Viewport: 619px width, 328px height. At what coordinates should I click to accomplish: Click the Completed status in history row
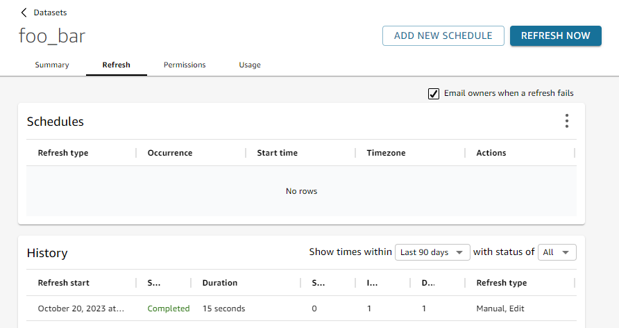pos(169,309)
